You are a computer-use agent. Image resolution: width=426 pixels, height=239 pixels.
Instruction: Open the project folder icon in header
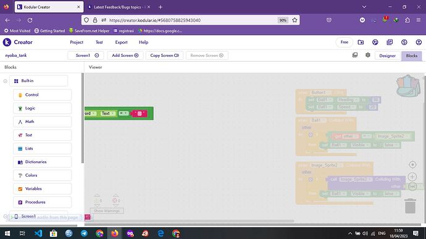(x=361, y=42)
